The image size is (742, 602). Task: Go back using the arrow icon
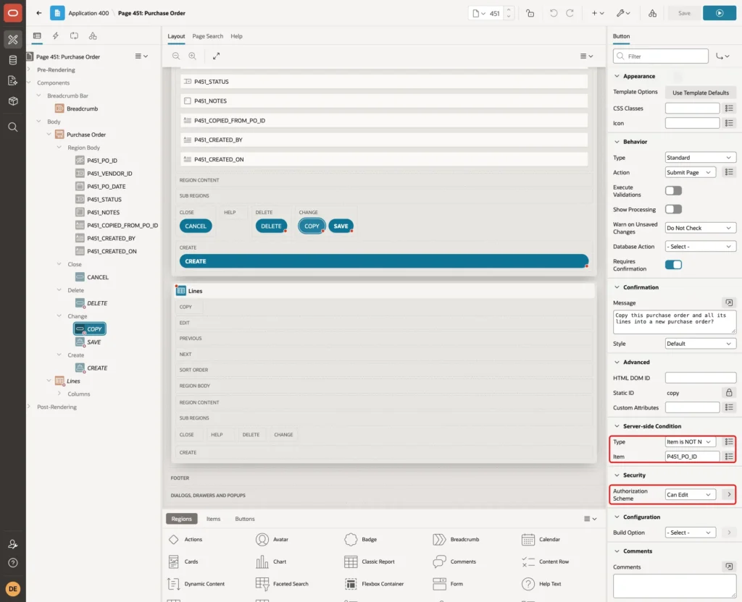(39, 13)
